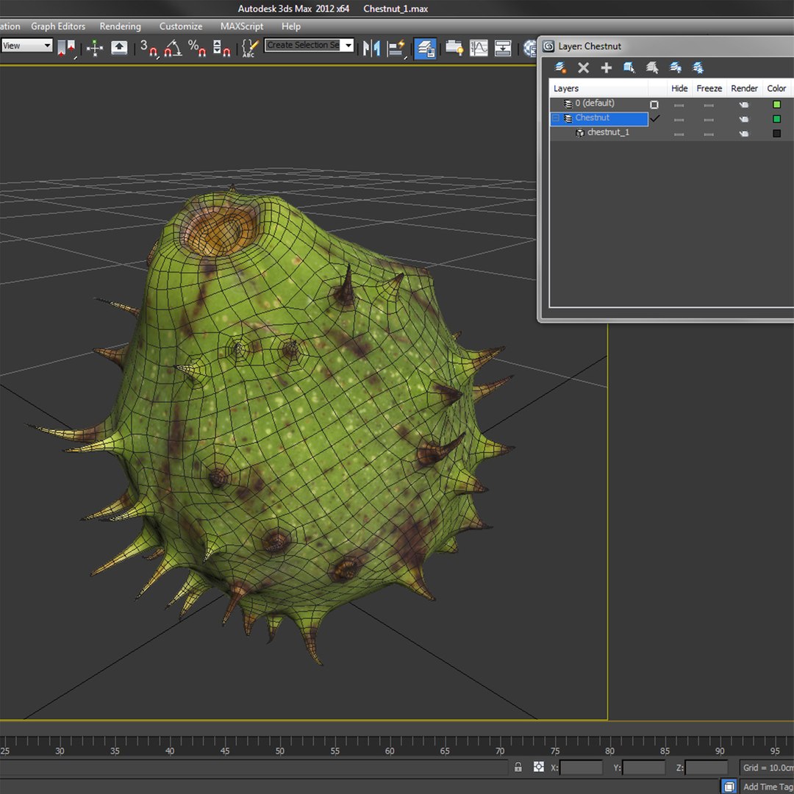Select highlighted objects and layers icon
Image resolution: width=794 pixels, height=794 pixels.
pyautogui.click(x=629, y=68)
